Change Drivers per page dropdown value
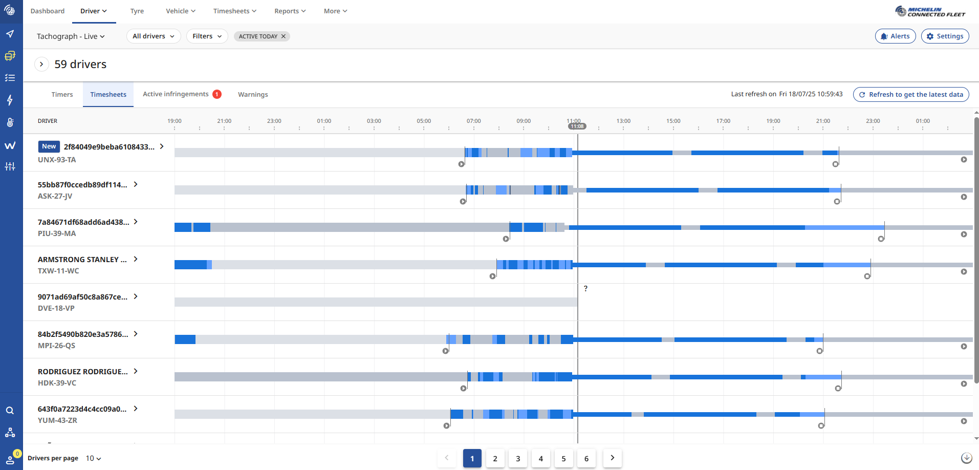This screenshot has height=470, width=979. pos(93,458)
